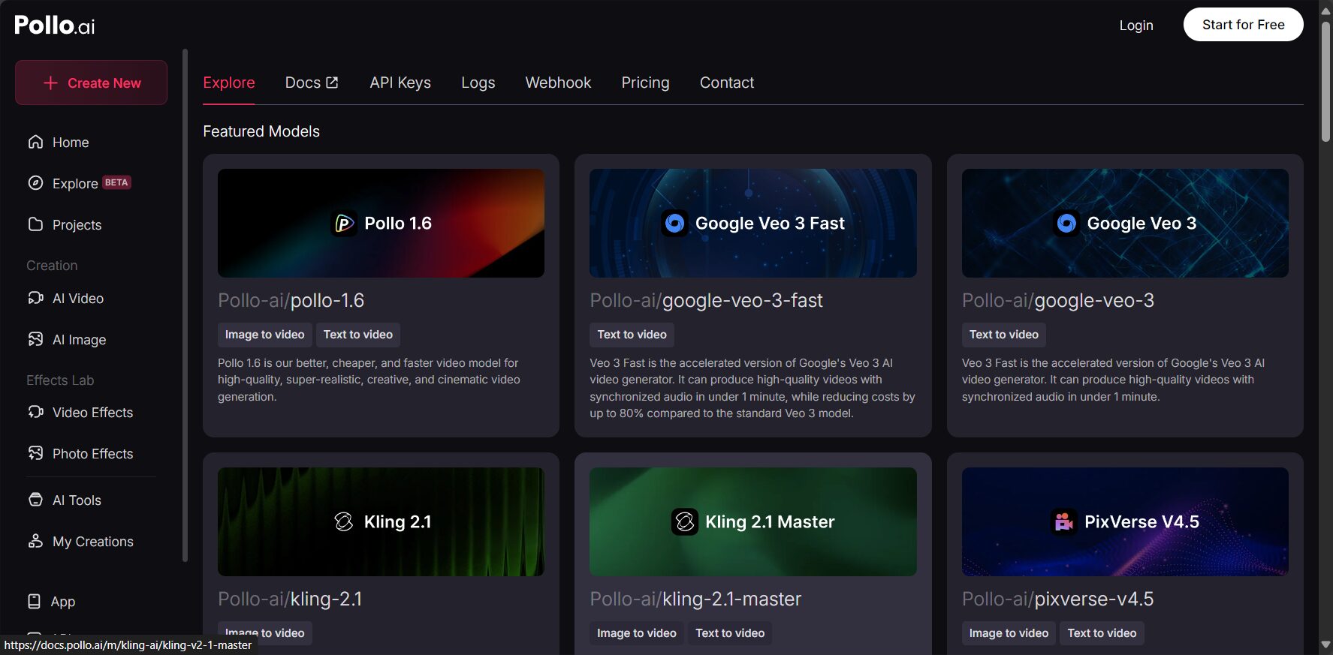Open the Pollo-ai/kling-2.1 model link
Viewport: 1333px width, 655px height.
pyautogui.click(x=290, y=599)
